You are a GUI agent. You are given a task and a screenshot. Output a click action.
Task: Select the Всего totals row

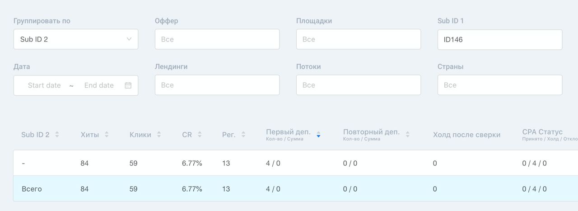tap(295, 189)
